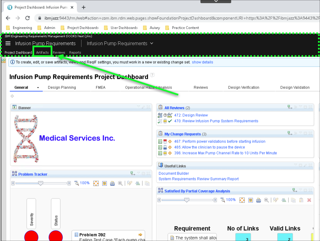Expand the Infusion Pump Requirements component dropdown
Viewport: 320px width, 241px height.
coord(151,44)
